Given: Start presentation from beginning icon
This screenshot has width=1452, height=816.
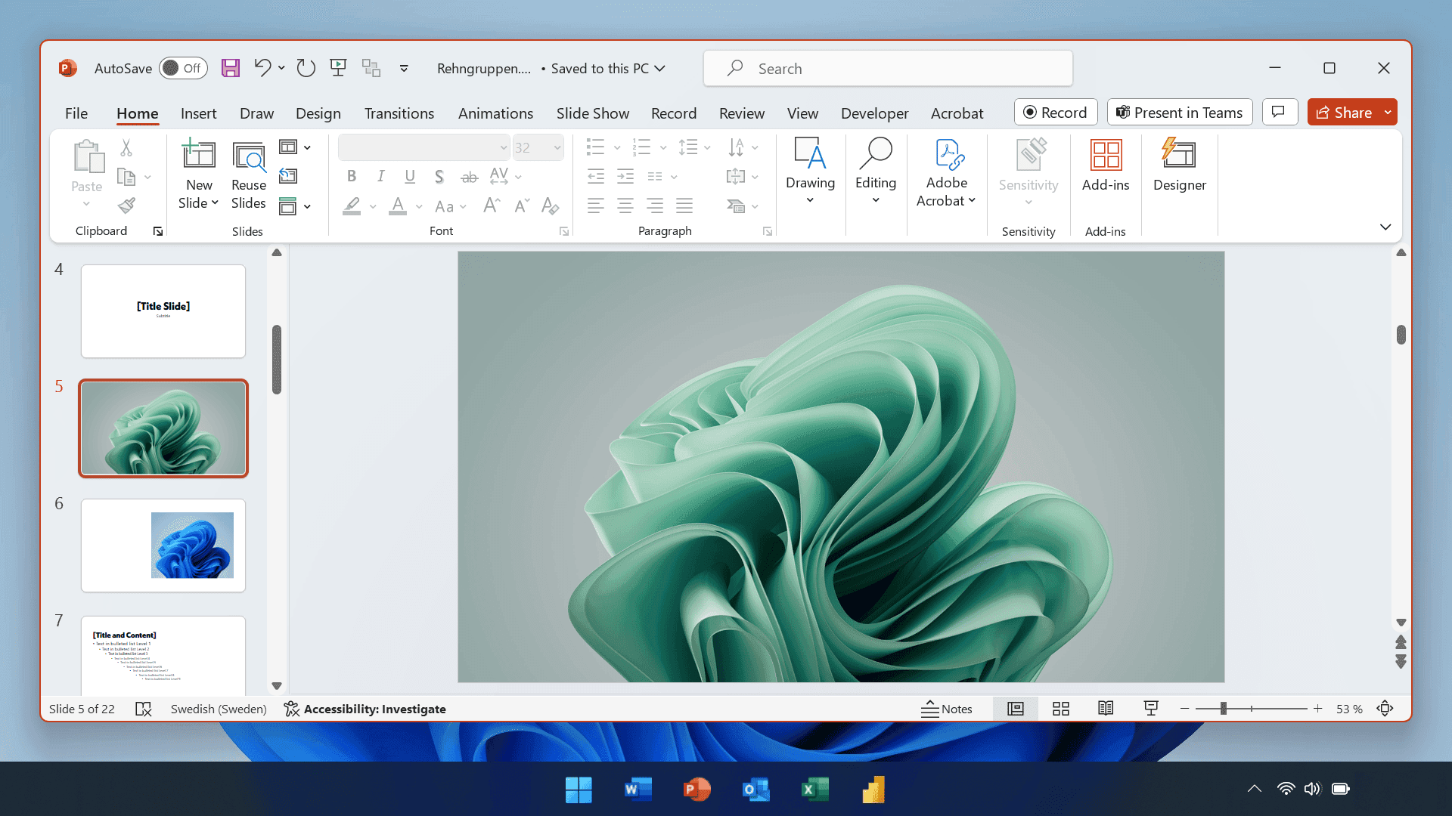Looking at the screenshot, I should 338,68.
